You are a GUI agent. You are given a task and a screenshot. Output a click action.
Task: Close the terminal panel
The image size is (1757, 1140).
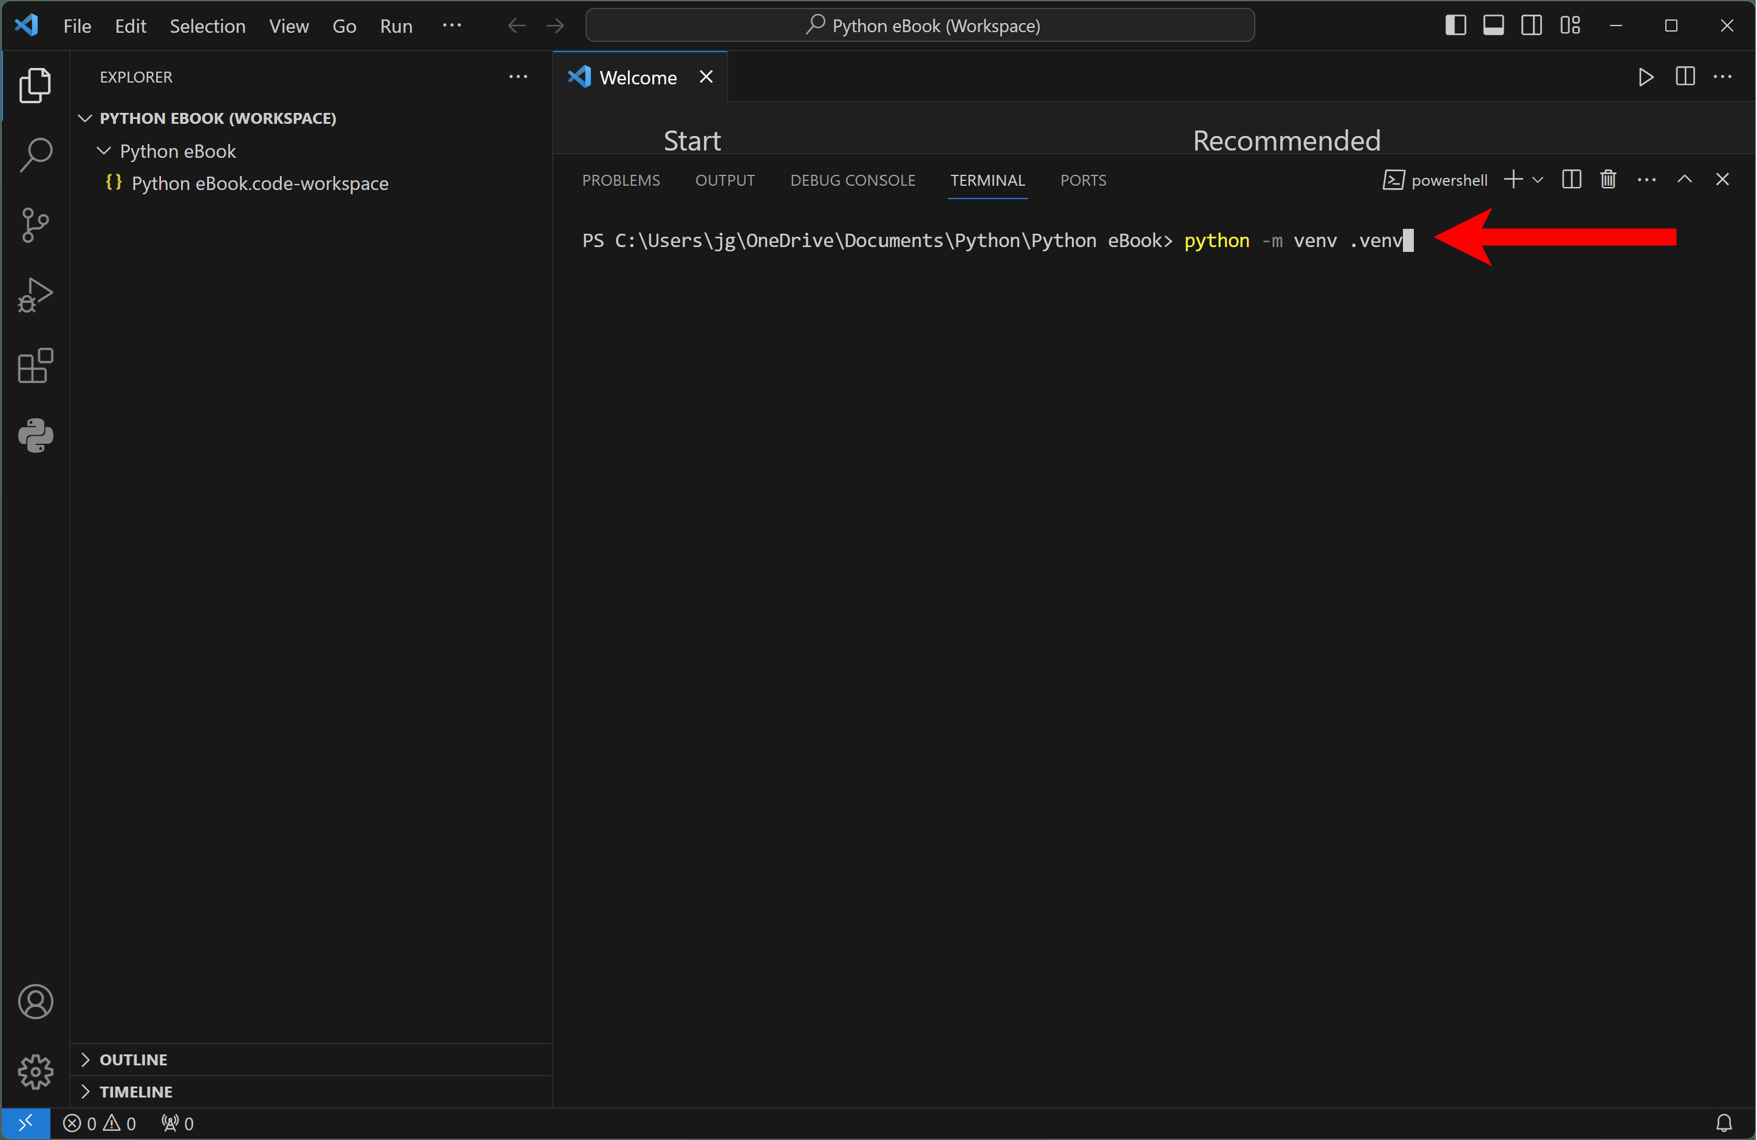pos(1722,179)
